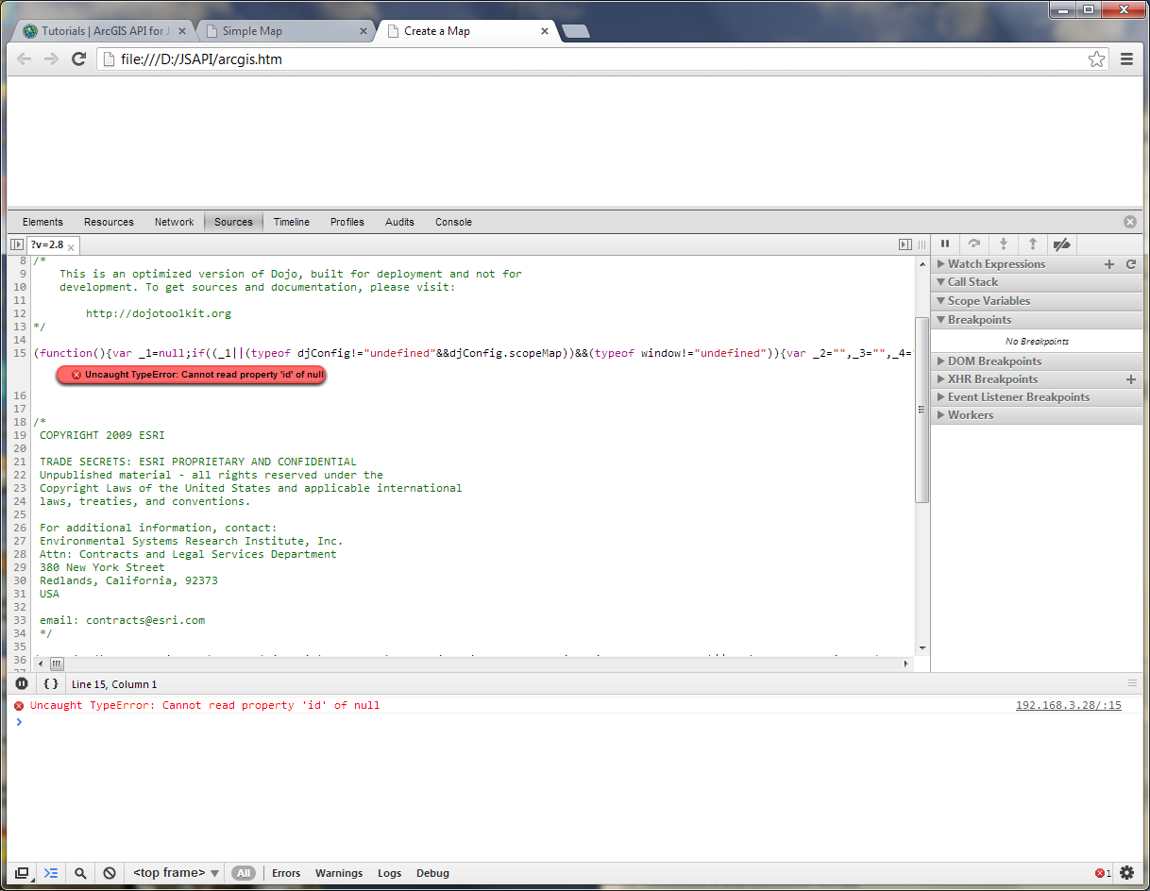Click the source editor horizontal scrollbar

click(56, 664)
